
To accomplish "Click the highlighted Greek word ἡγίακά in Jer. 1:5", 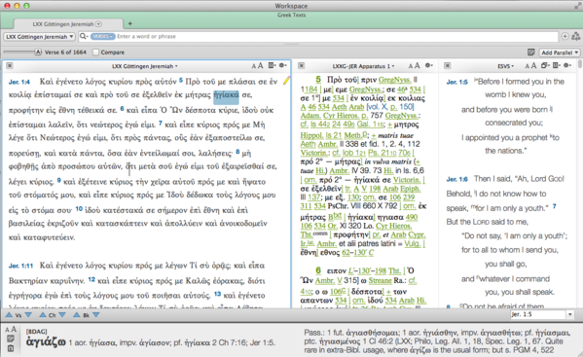I will point(226,95).
